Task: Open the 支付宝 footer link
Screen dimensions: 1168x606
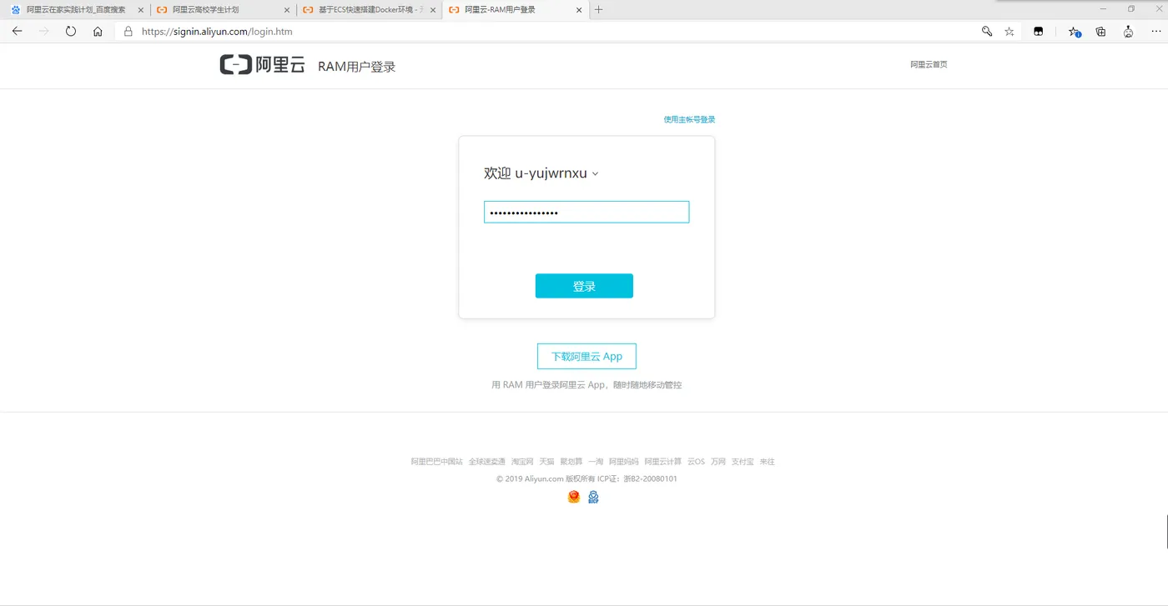Action: tap(743, 462)
